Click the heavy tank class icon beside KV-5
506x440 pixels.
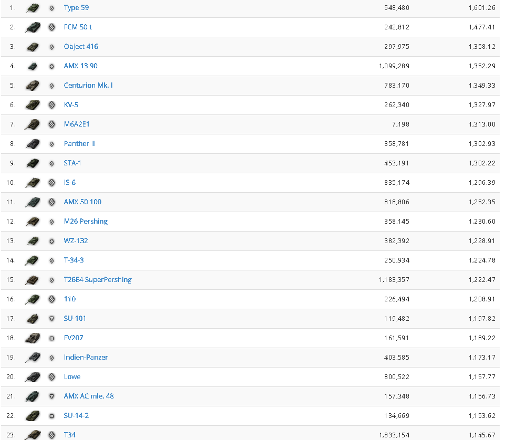(x=51, y=105)
